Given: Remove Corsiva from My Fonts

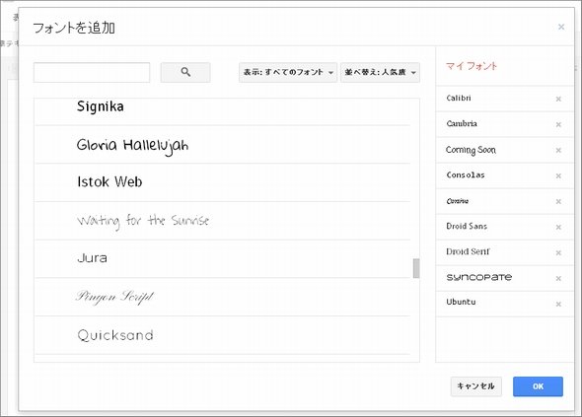Looking at the screenshot, I should [558, 201].
